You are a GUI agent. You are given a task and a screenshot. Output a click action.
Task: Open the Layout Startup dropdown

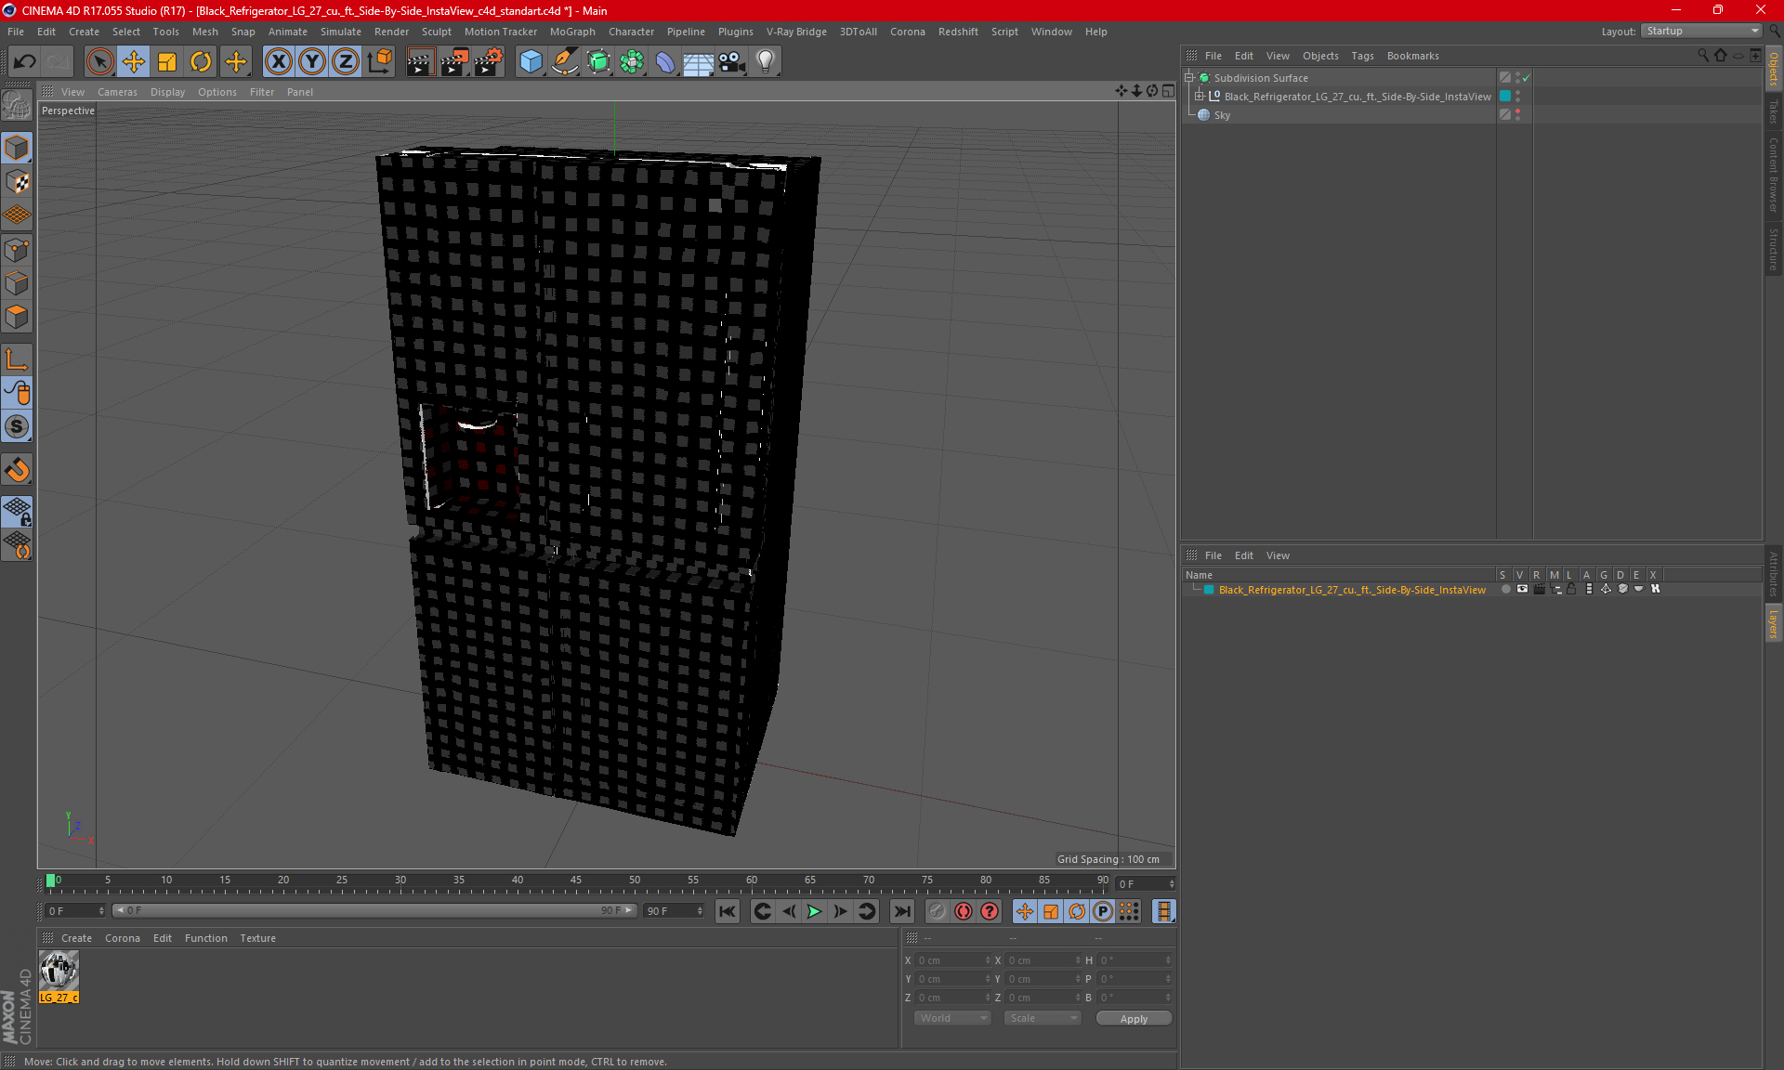point(1701,31)
